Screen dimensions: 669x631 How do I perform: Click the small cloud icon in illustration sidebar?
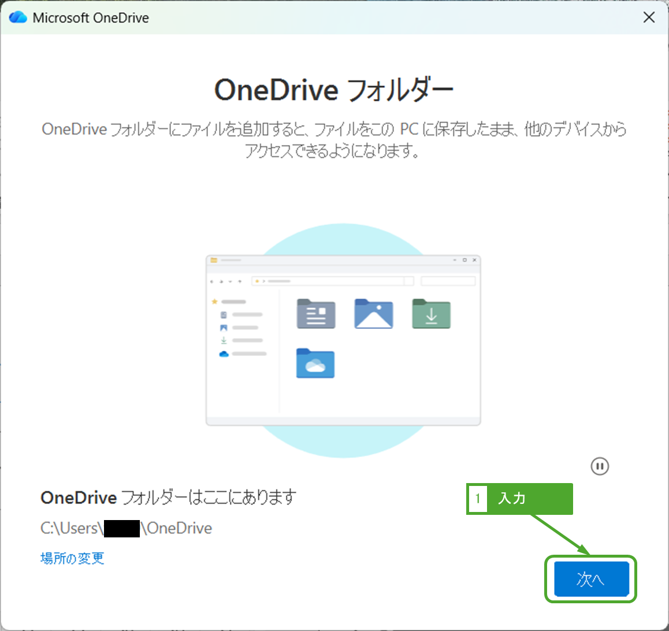click(x=224, y=354)
